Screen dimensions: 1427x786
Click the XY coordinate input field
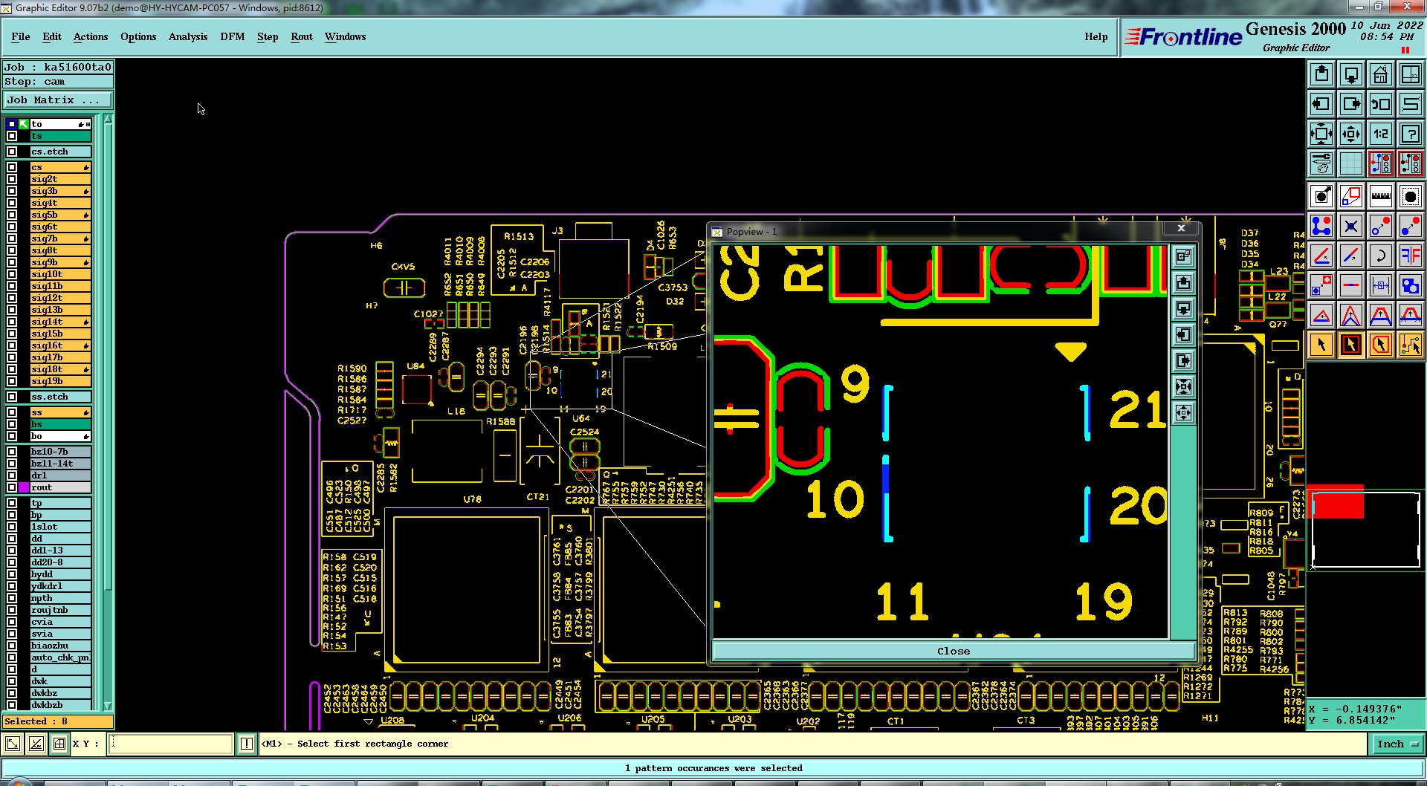170,744
